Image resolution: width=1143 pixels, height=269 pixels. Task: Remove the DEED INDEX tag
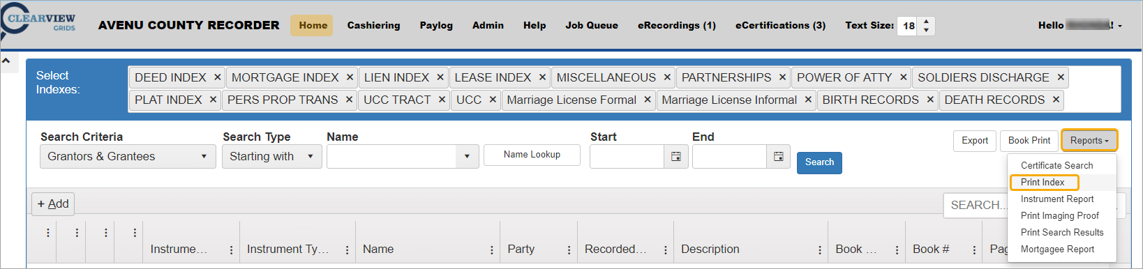pyautogui.click(x=218, y=77)
